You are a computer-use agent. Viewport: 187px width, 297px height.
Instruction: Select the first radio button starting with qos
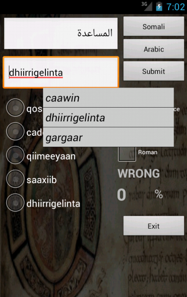(x=16, y=108)
